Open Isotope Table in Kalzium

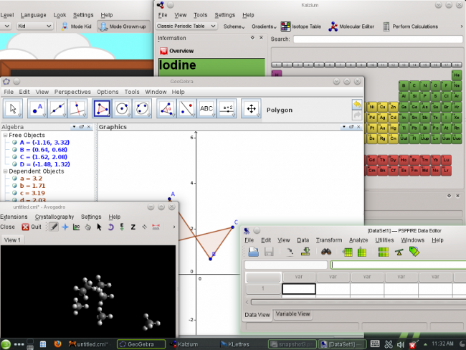click(x=300, y=27)
